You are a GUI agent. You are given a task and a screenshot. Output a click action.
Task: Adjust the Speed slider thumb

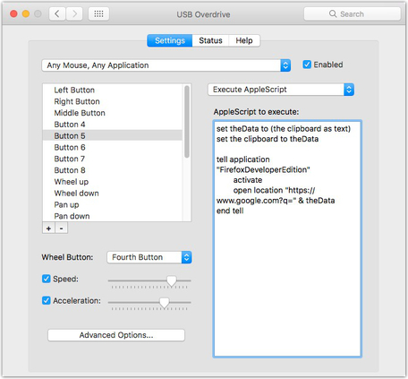[x=172, y=281]
